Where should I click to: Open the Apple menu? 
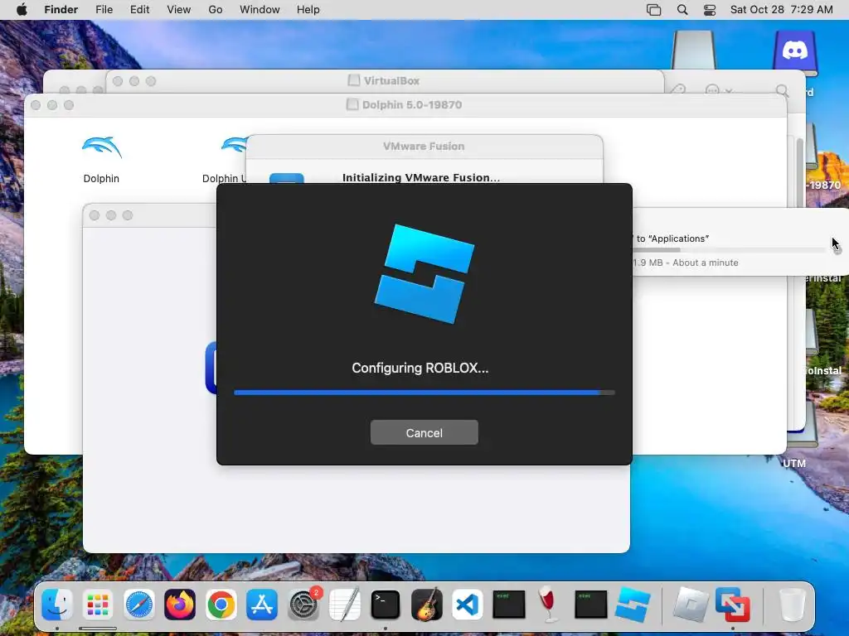(x=22, y=10)
